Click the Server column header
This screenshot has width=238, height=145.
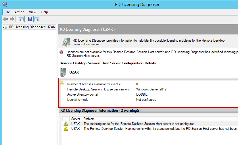(76, 119)
